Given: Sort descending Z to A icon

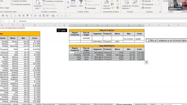Looking at the screenshot, I should coord(68,7).
